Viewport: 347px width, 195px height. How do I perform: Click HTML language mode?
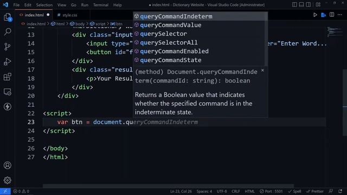pyautogui.click(x=249, y=191)
